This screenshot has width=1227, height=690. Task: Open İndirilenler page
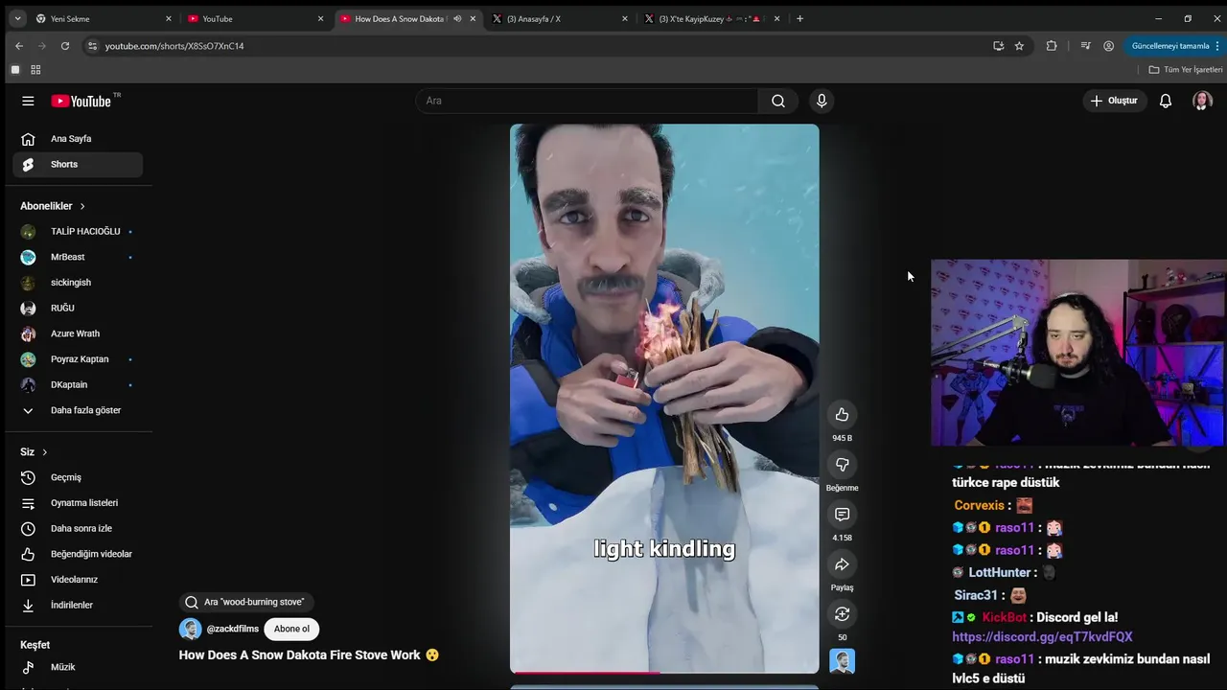[x=78, y=605]
